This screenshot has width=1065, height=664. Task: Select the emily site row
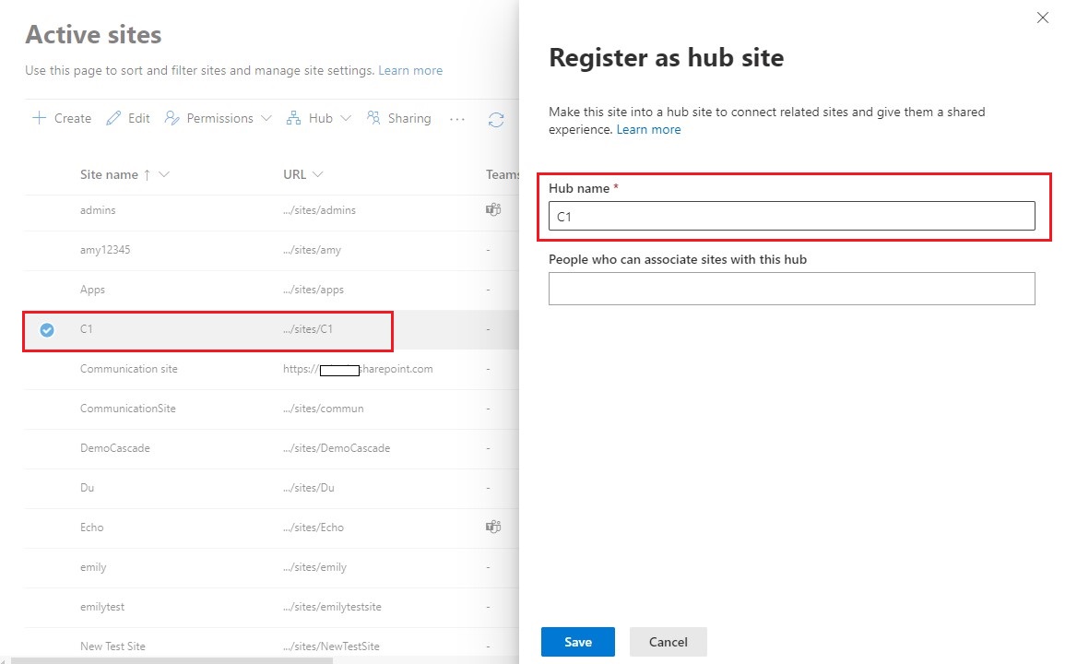coord(93,566)
